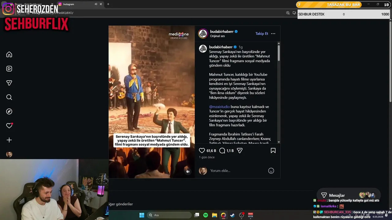Click the caption scrollbar thumb
392x220 pixels.
click(x=279, y=53)
